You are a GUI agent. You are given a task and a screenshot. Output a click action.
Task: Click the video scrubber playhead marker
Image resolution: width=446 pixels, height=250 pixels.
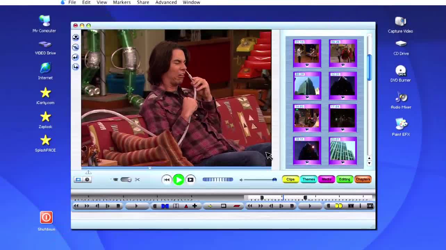[x=150, y=168]
